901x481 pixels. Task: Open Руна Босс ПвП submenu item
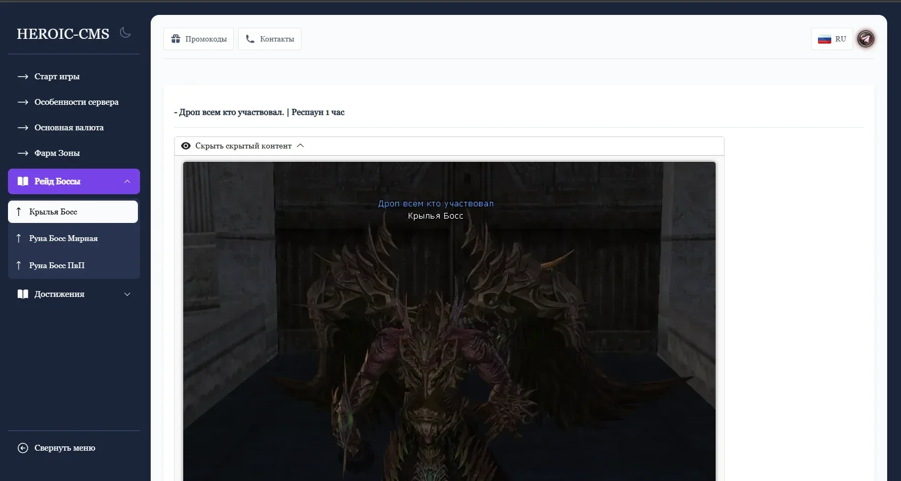click(x=73, y=266)
